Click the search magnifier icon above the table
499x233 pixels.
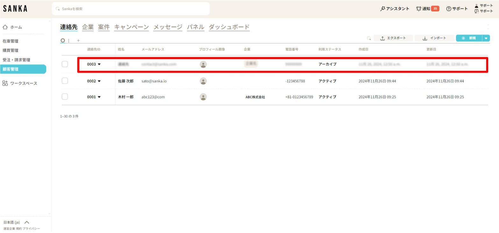coord(369,38)
